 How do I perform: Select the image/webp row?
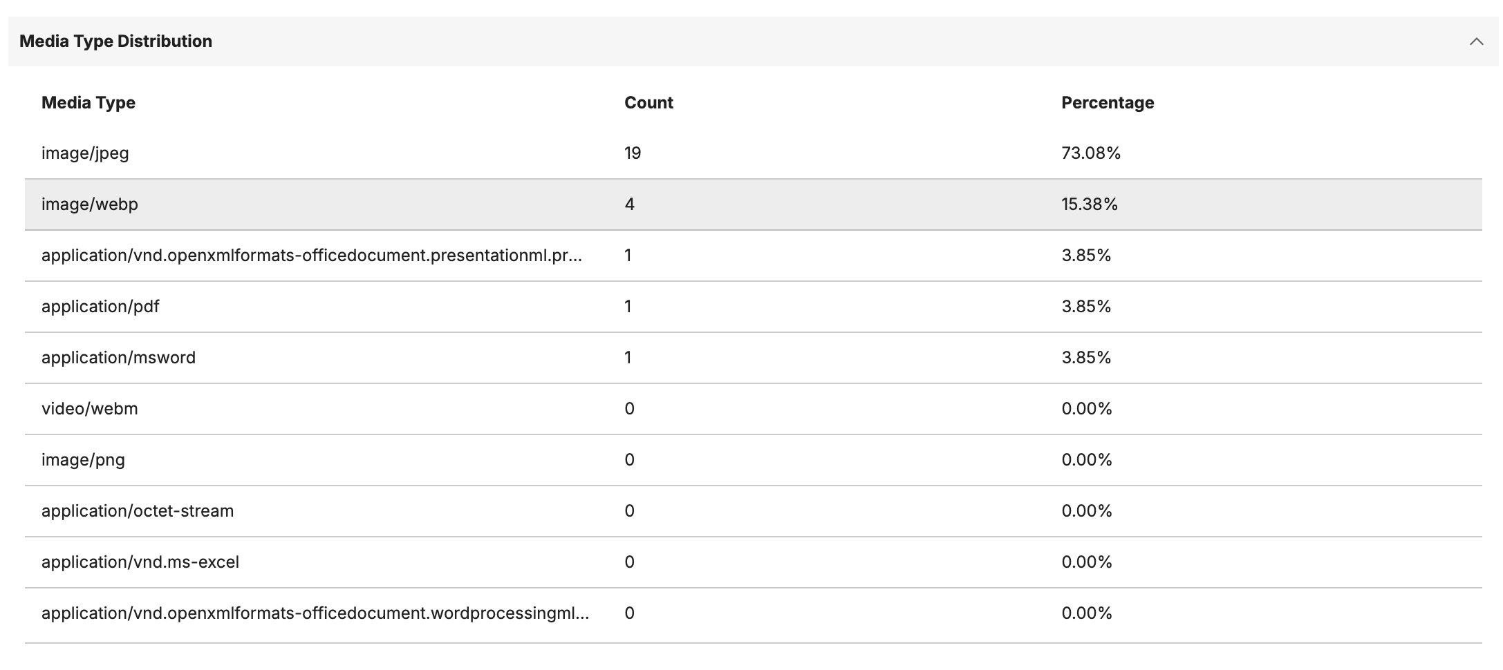[90, 204]
